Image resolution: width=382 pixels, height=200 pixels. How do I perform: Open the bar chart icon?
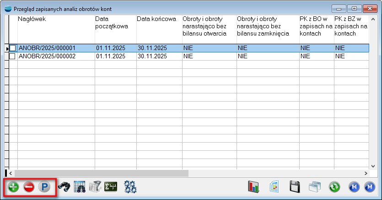pyautogui.click(x=253, y=187)
